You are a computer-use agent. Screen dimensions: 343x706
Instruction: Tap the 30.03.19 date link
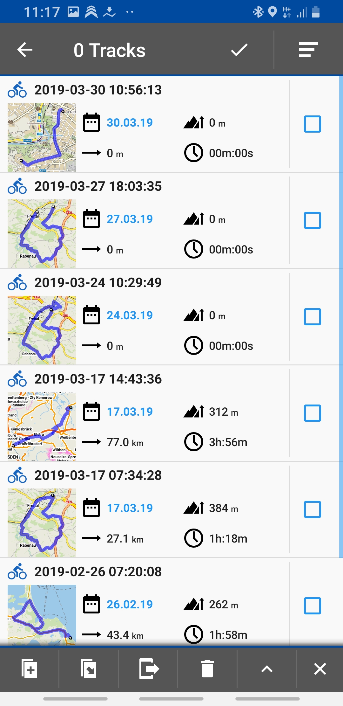(130, 123)
